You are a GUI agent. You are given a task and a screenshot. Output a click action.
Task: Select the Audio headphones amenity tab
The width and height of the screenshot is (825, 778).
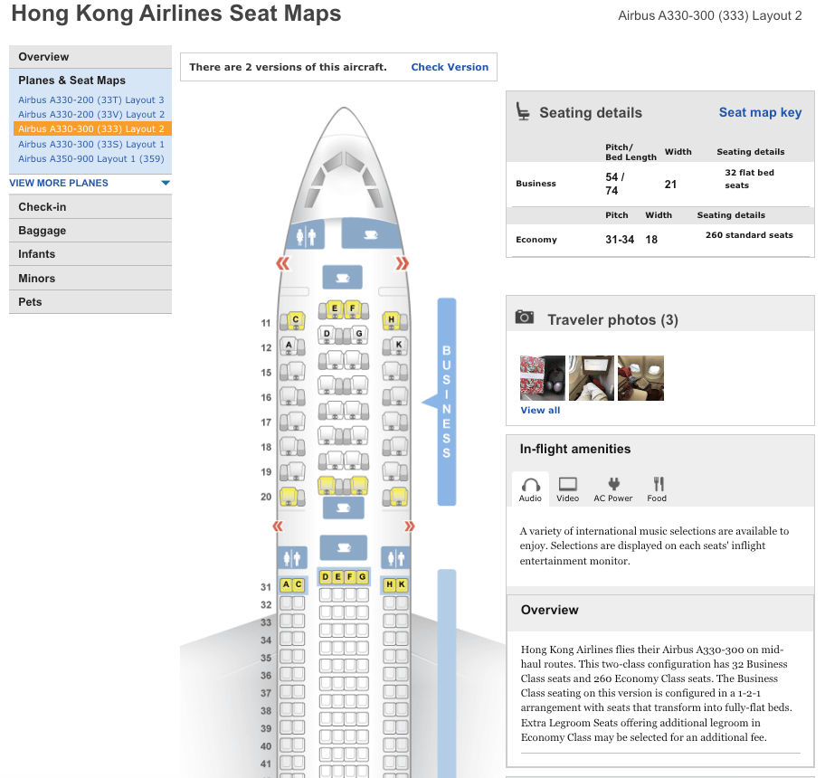tap(530, 489)
